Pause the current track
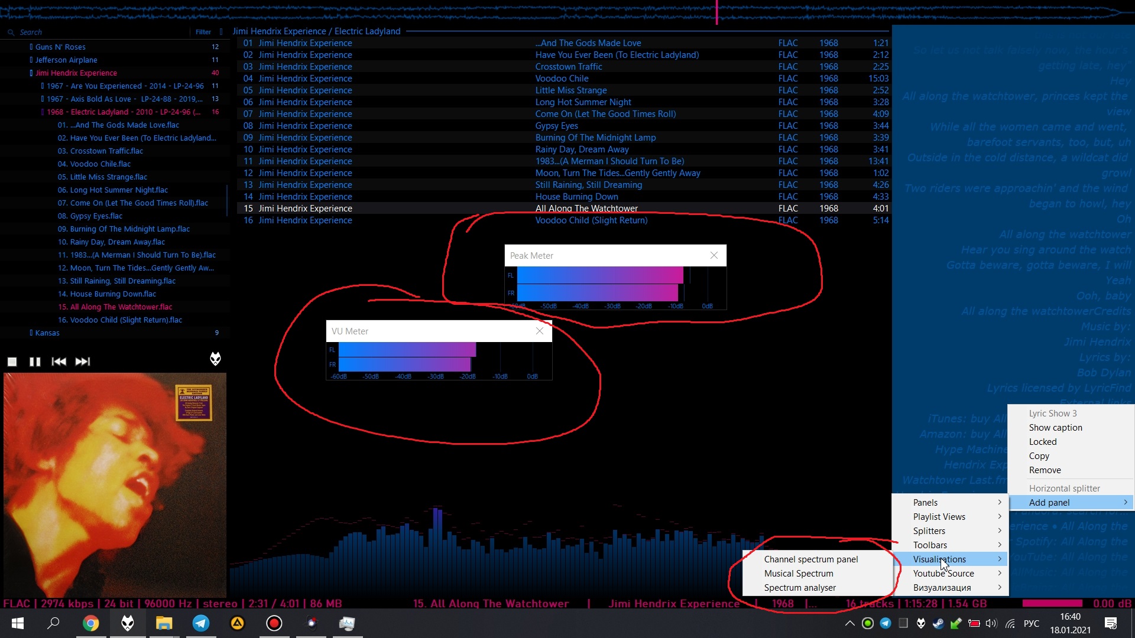Viewport: 1135px width, 638px height. click(35, 362)
